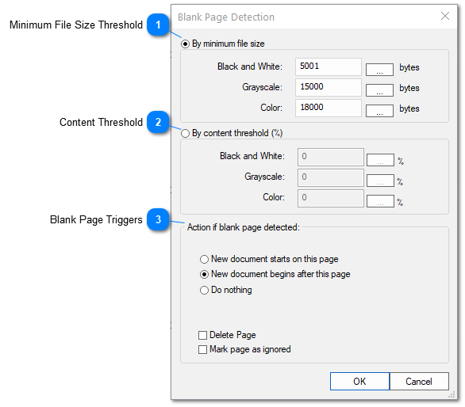
Task: Click Color percent field
Action: point(331,198)
